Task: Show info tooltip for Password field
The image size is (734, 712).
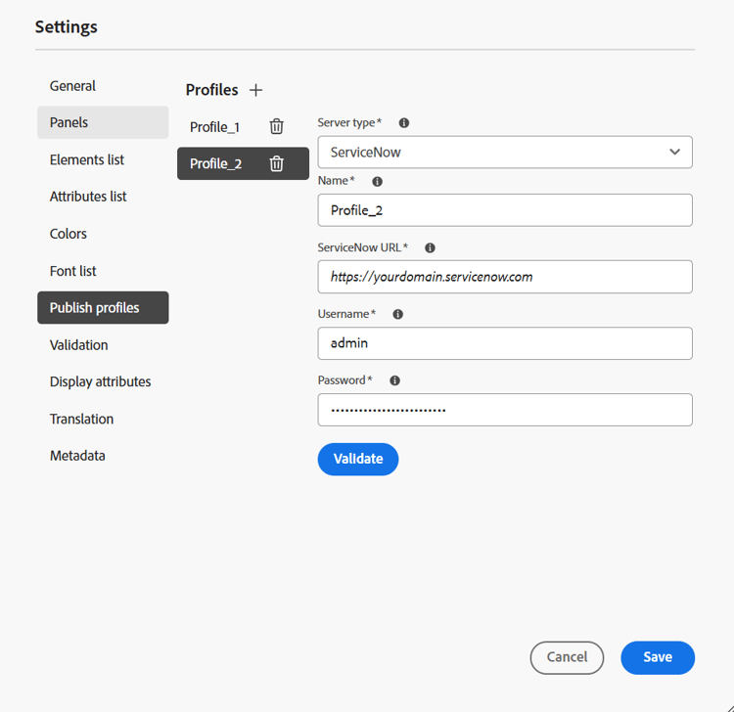Action: pyautogui.click(x=394, y=380)
